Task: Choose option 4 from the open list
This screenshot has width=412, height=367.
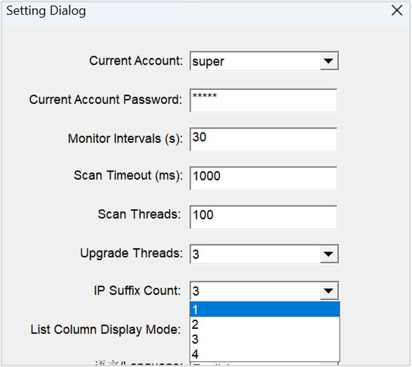Action: [x=265, y=354]
